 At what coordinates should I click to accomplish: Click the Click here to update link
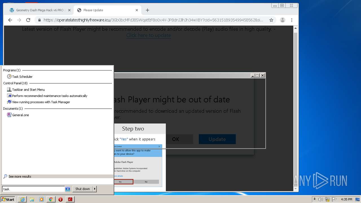point(149,35)
